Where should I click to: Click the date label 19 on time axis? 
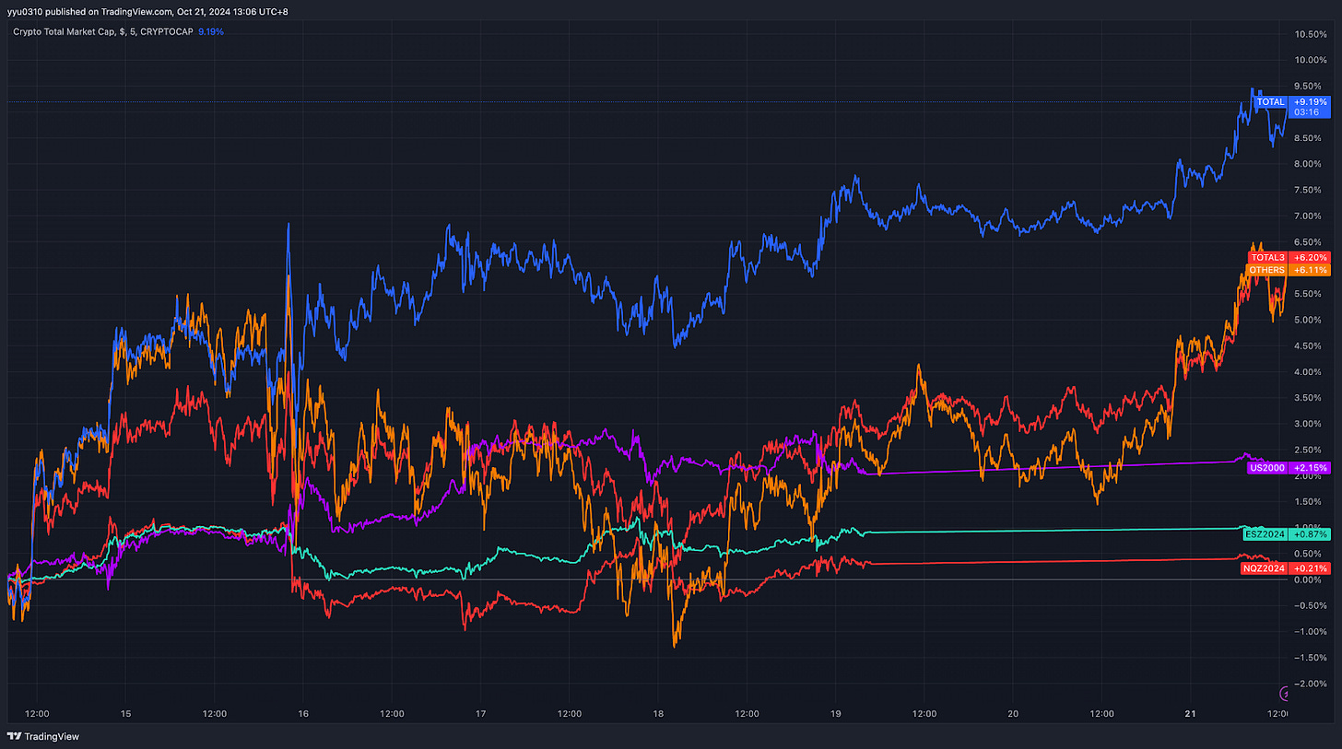(x=835, y=713)
